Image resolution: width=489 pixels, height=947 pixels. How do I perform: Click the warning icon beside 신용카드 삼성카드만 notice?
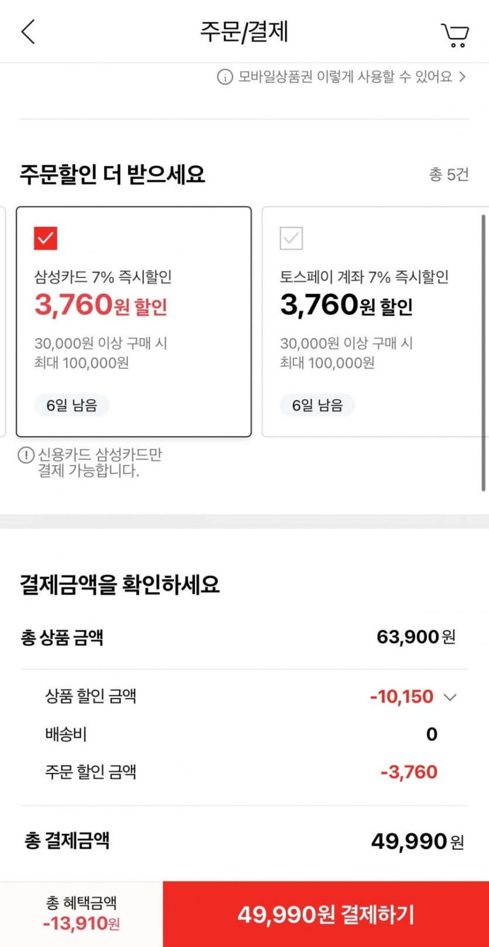(x=26, y=455)
